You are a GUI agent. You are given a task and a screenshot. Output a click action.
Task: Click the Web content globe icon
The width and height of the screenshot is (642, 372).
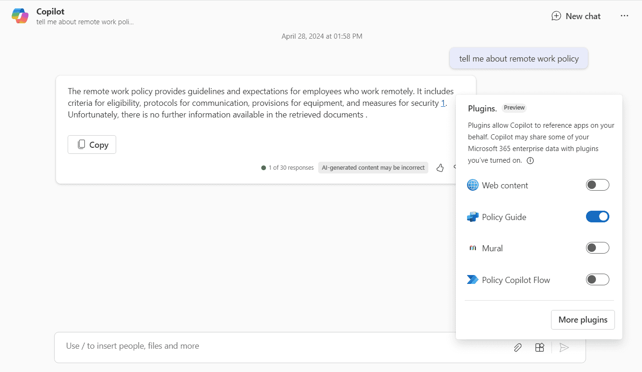click(473, 185)
